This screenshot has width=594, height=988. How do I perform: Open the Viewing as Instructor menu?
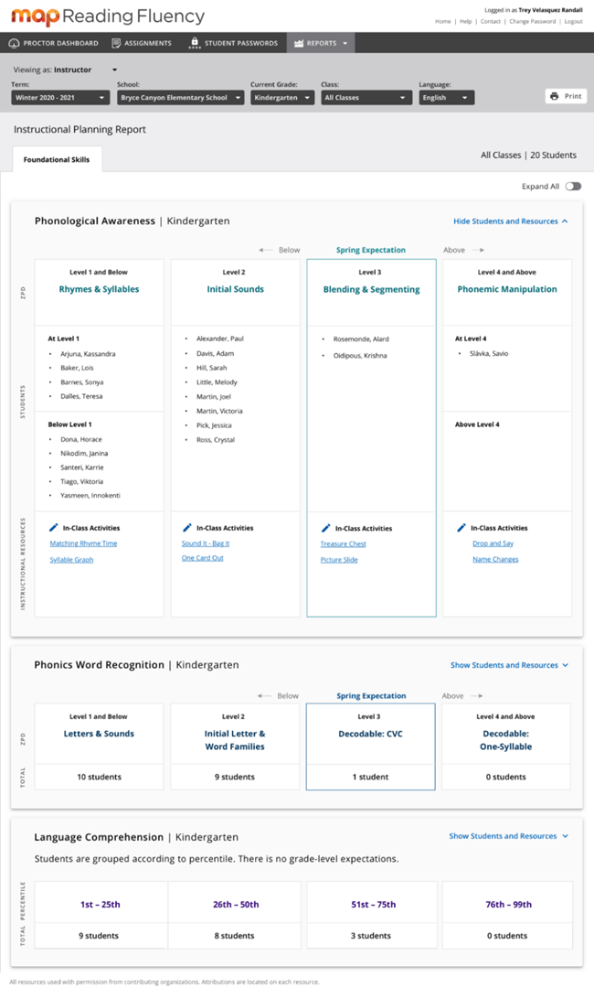tap(70, 70)
